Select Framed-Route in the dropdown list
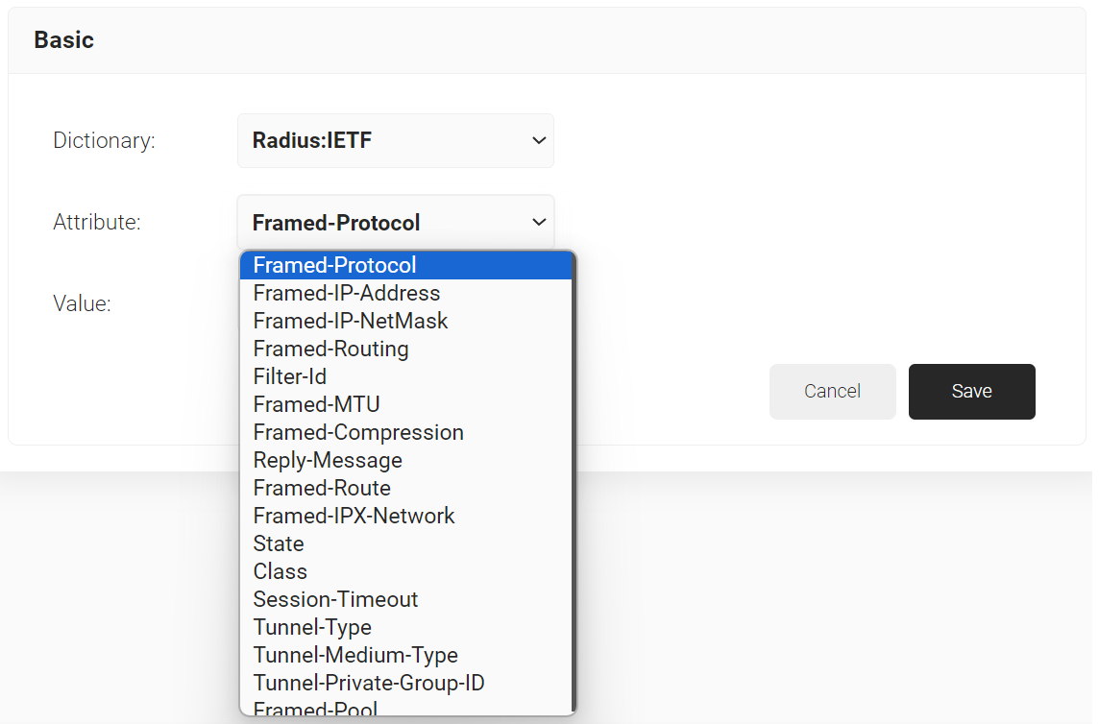Screen dimensions: 1099x724 coord(405,489)
